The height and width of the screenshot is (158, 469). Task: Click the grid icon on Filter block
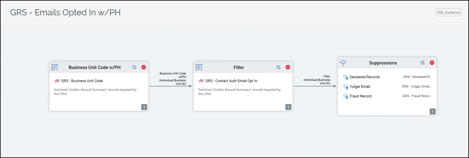(x=199, y=67)
